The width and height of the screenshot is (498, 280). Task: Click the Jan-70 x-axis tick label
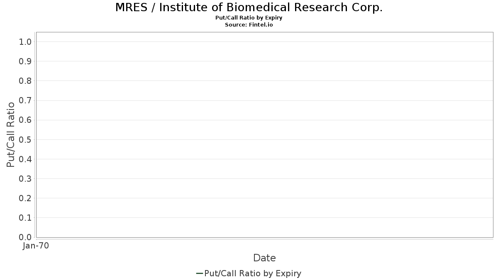point(36,246)
